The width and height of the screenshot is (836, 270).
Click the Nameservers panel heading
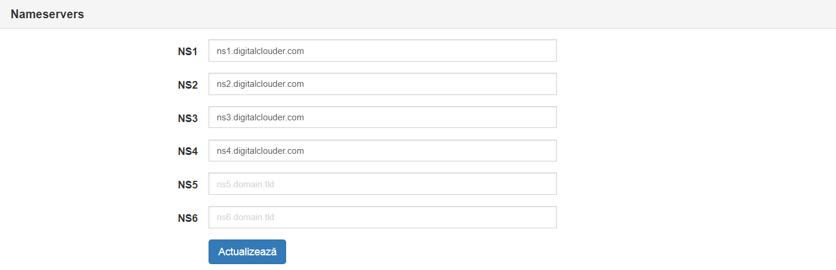pyautogui.click(x=48, y=14)
